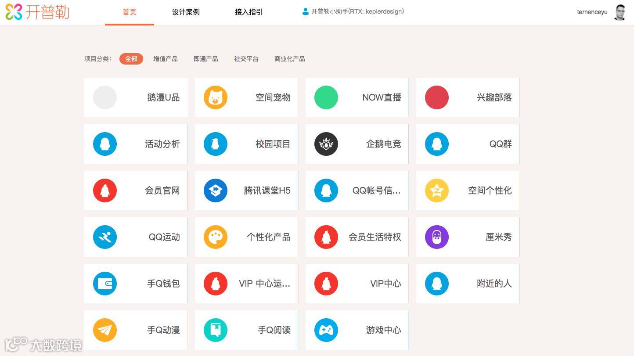Open the 设计案例 tab
634x356 pixels.
click(x=186, y=12)
